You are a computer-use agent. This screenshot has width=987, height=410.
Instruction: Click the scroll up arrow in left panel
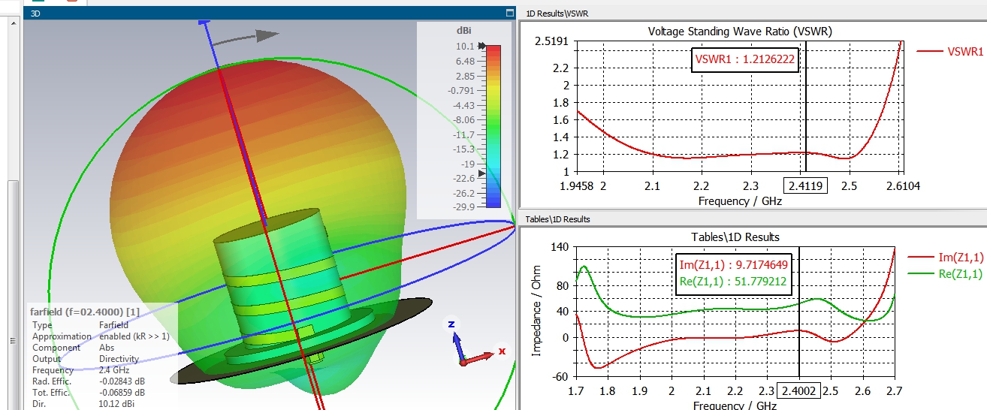tap(13, 23)
